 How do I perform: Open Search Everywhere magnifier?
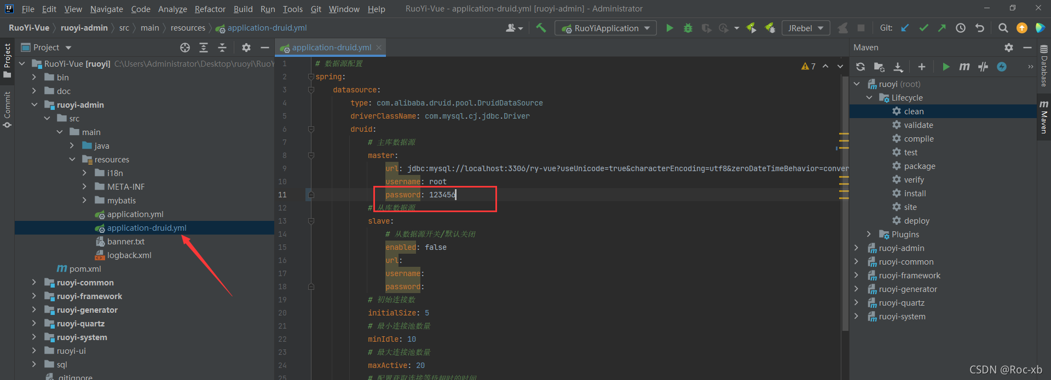(1003, 28)
